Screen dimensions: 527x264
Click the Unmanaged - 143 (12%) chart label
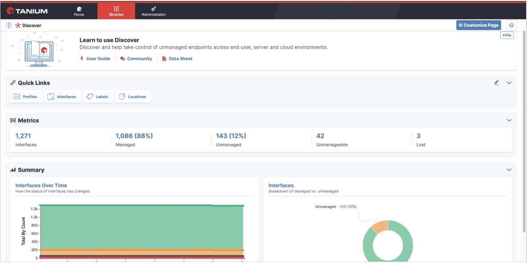[x=336, y=207]
